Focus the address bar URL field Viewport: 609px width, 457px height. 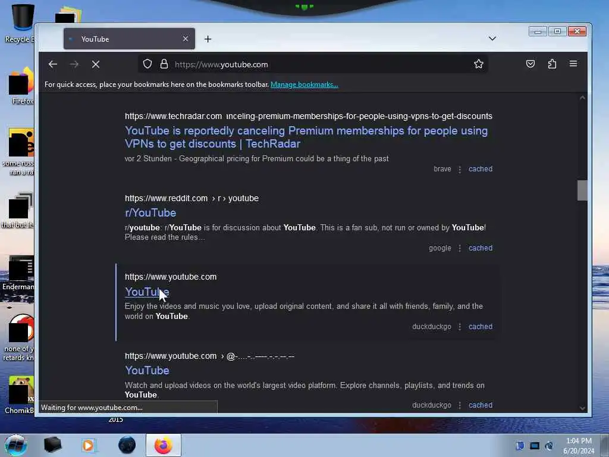pyautogui.click(x=313, y=64)
